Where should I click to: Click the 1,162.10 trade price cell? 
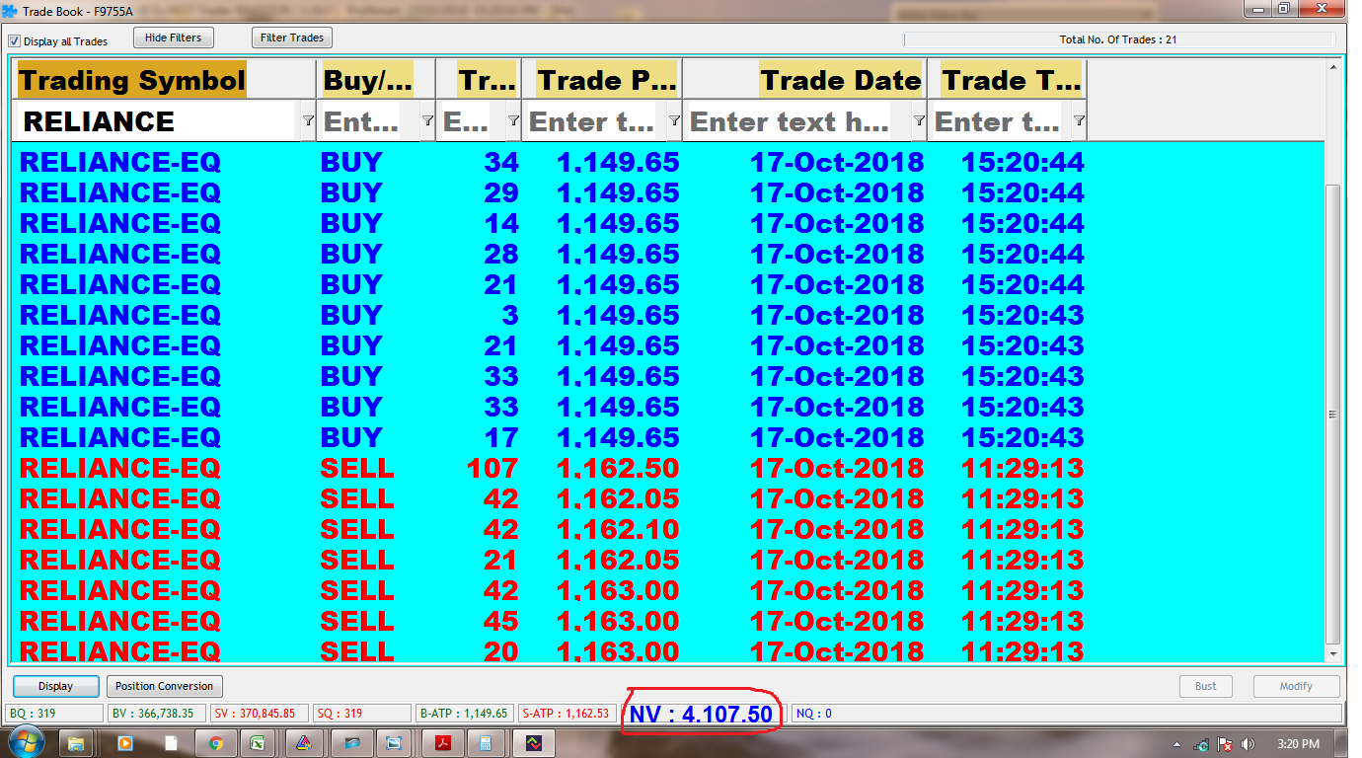[x=618, y=528]
